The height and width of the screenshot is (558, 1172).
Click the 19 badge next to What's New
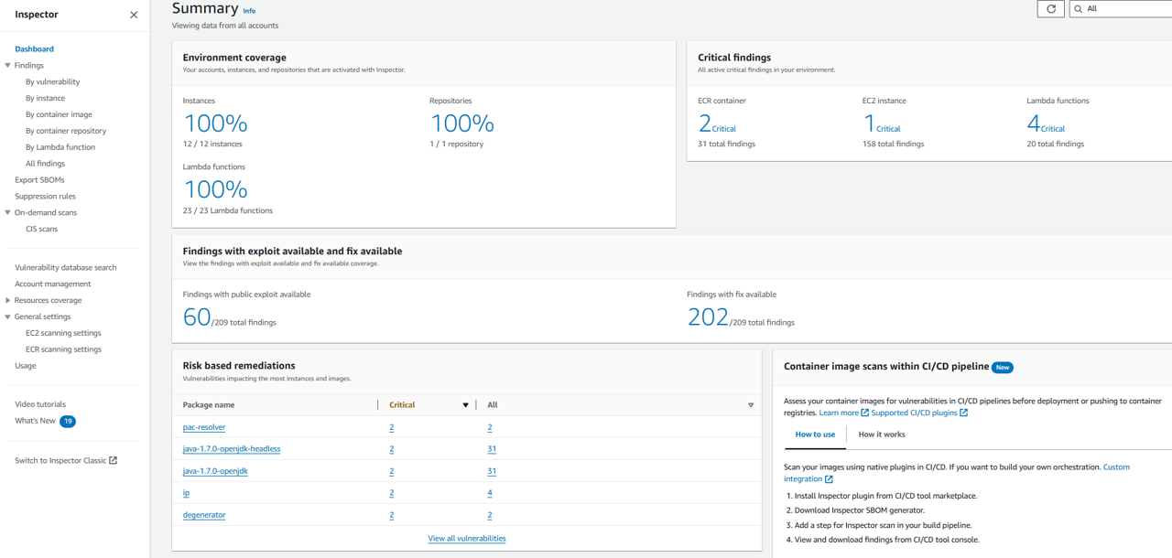pyautogui.click(x=68, y=421)
